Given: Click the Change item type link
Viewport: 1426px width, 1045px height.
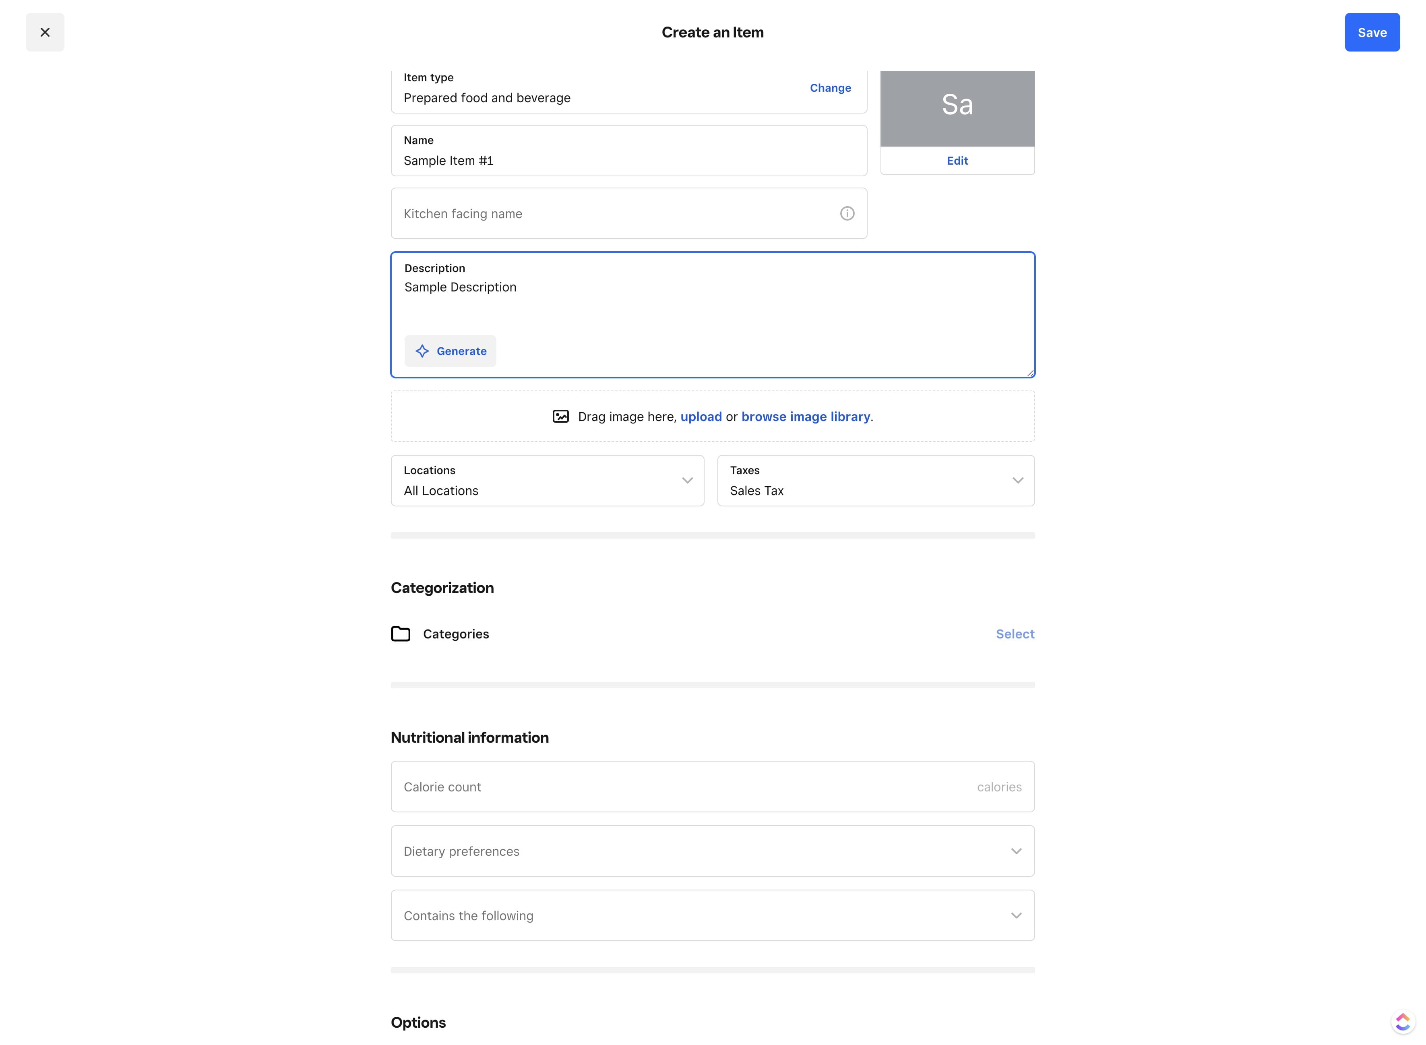Looking at the screenshot, I should click(830, 88).
